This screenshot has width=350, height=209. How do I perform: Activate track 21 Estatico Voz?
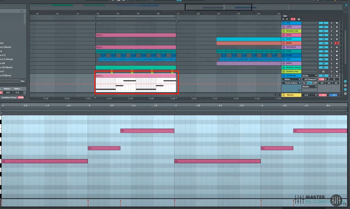click(x=323, y=72)
